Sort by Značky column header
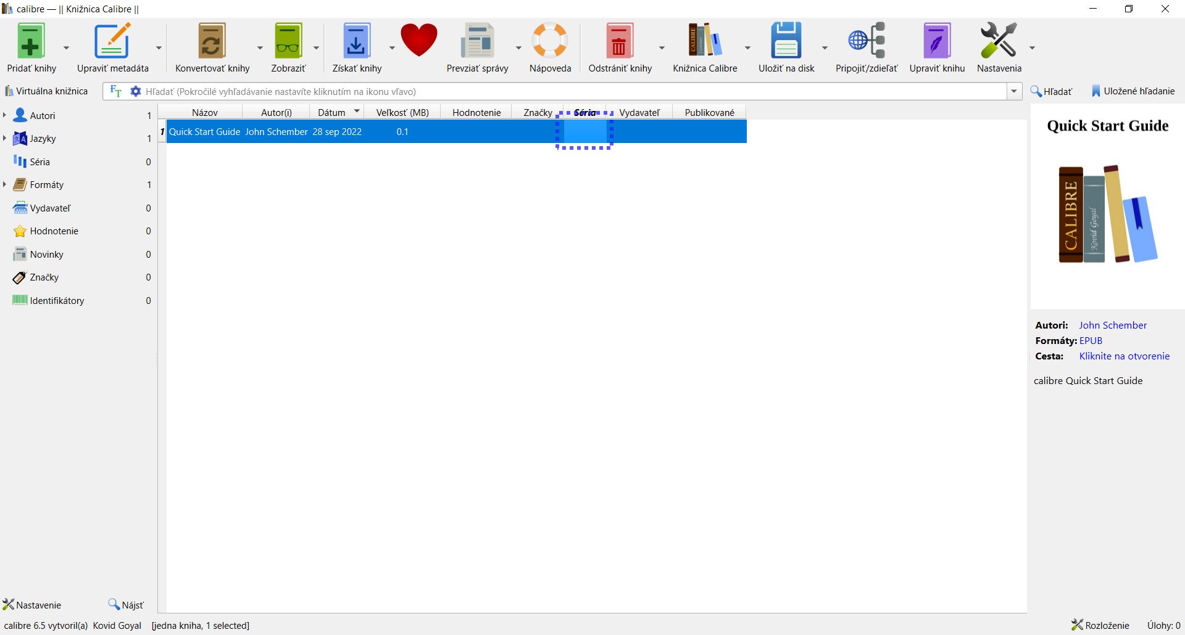This screenshot has height=635, width=1185. (x=538, y=112)
